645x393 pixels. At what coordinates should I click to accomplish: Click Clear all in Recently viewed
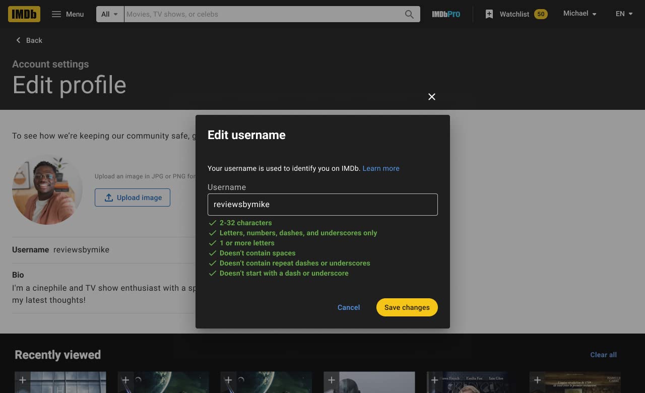603,355
